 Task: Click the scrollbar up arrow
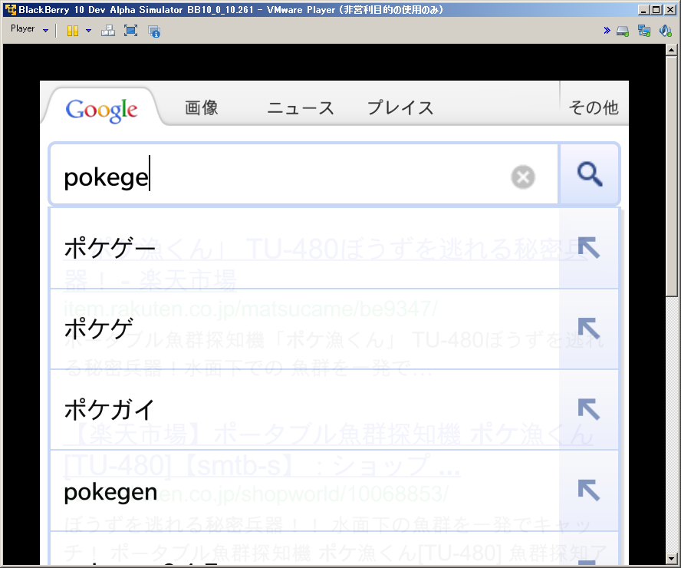(672, 50)
